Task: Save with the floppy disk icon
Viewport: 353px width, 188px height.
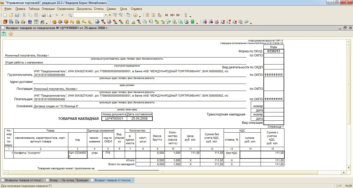Action: click(17, 15)
